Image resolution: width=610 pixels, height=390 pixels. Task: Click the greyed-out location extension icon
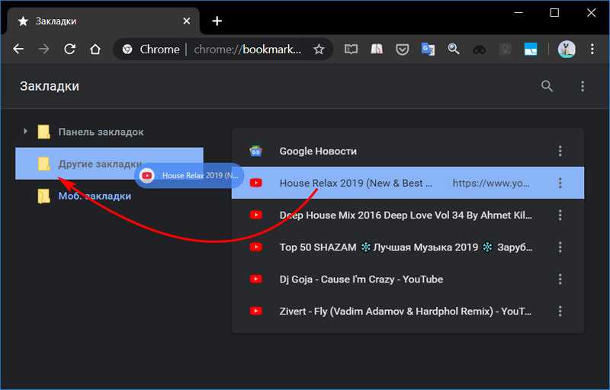click(x=505, y=50)
